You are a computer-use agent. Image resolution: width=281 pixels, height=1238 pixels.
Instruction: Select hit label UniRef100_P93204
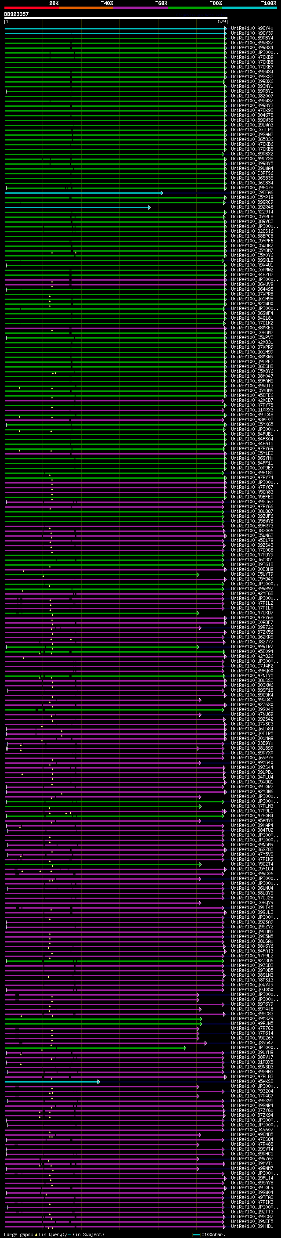252,1091
